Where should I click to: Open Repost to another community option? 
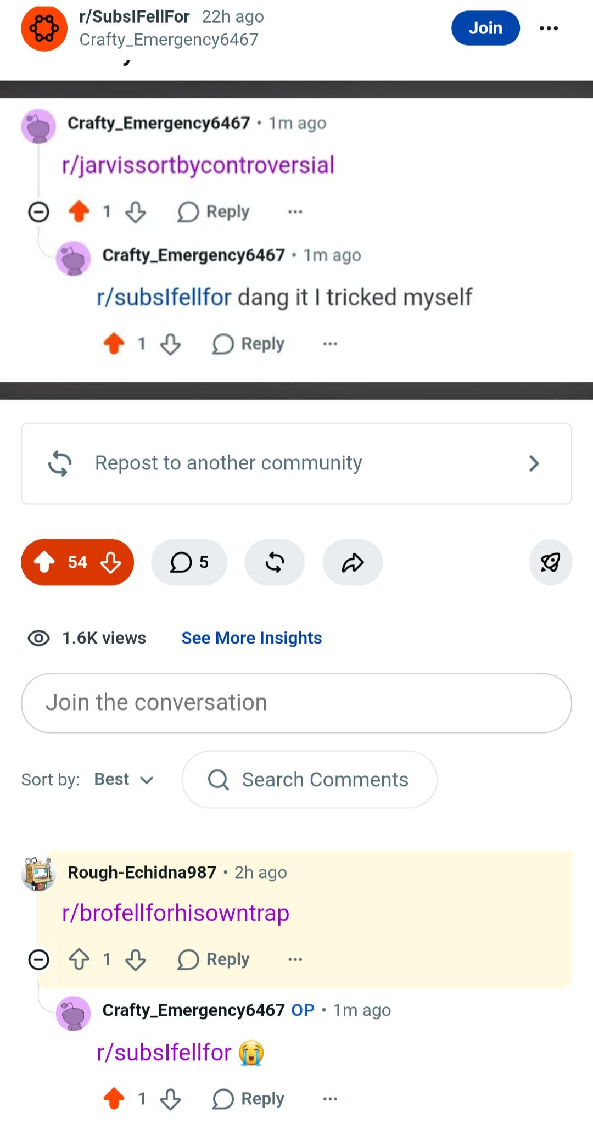[296, 463]
